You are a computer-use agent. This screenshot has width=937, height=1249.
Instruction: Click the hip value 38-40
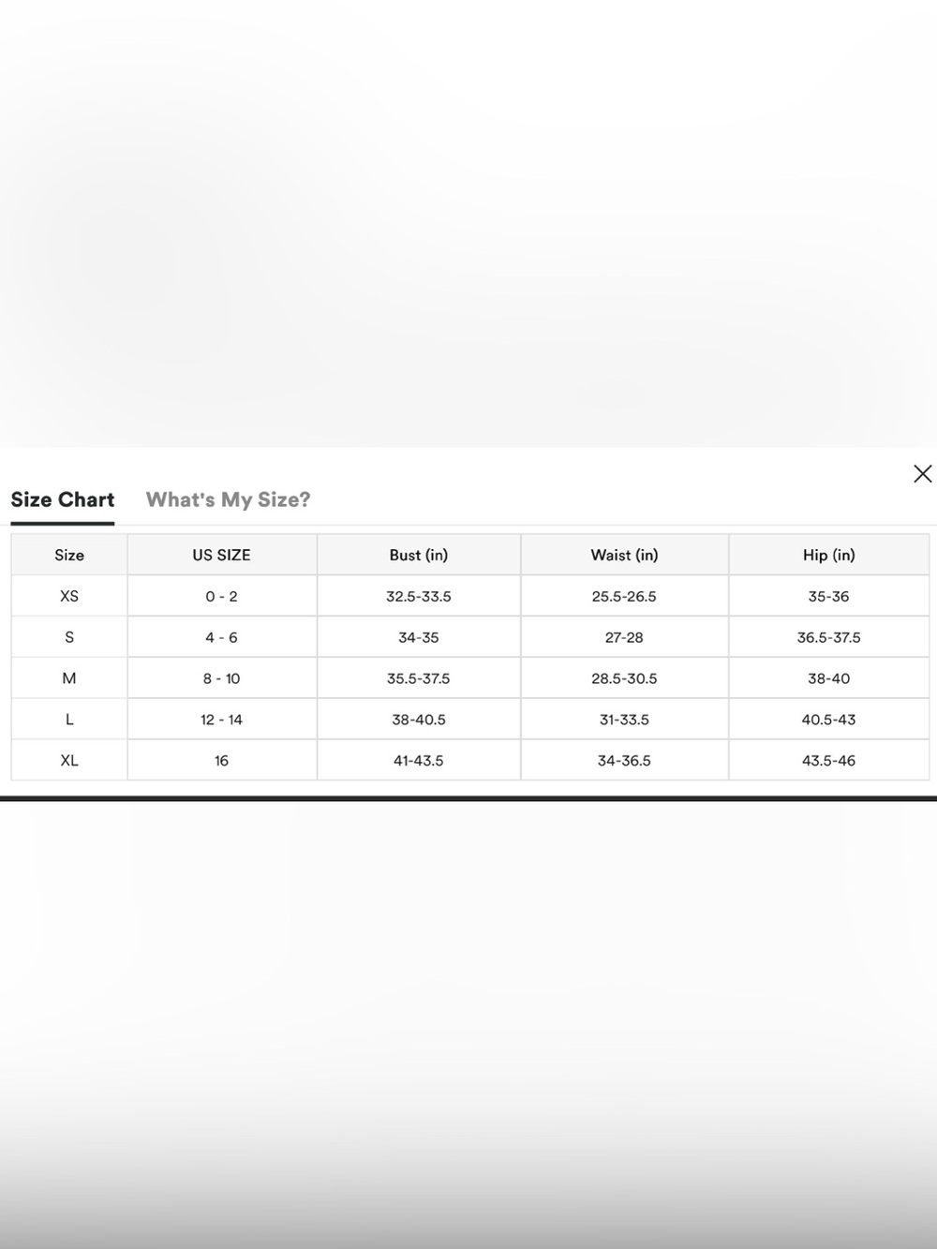pyautogui.click(x=829, y=678)
